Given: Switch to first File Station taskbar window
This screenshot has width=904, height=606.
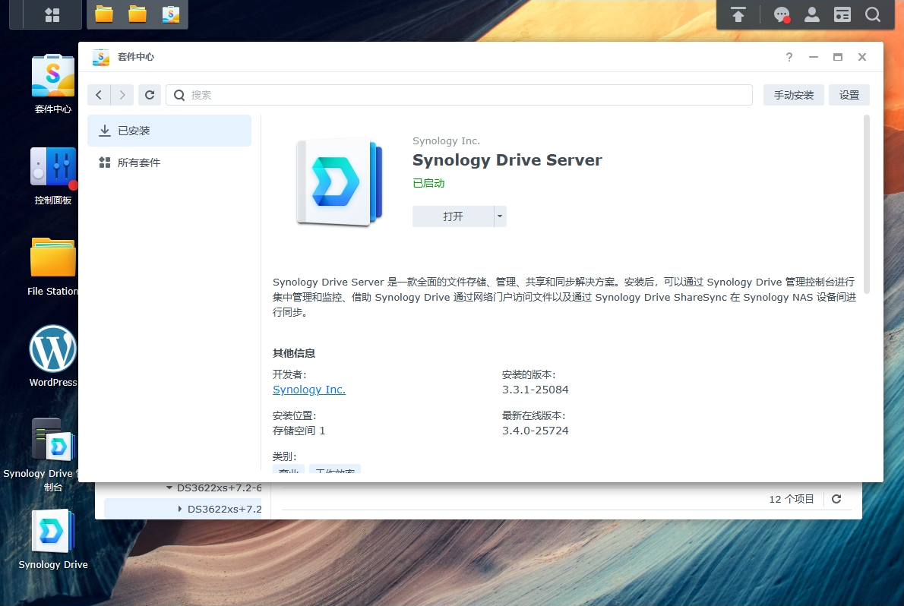Looking at the screenshot, I should coord(104,14).
